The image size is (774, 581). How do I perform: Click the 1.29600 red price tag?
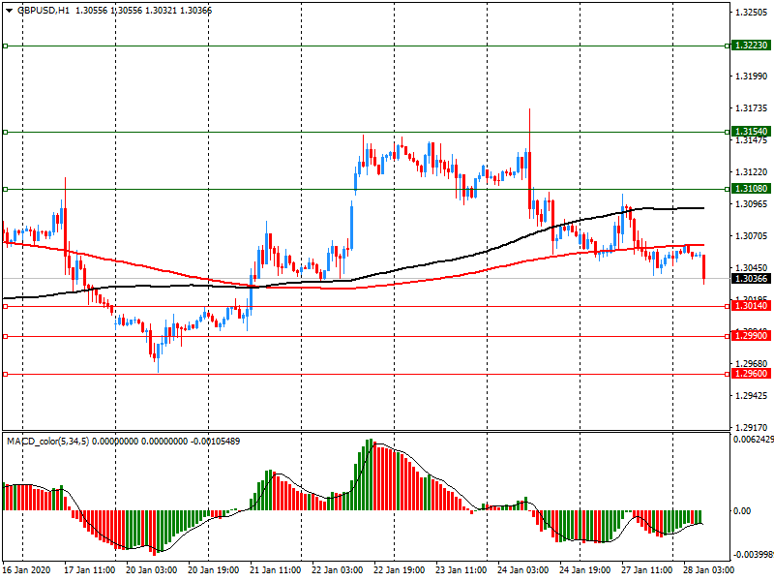pyautogui.click(x=751, y=374)
